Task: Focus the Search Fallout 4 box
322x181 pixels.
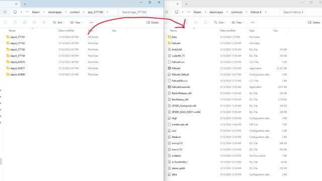Action: tap(301, 12)
